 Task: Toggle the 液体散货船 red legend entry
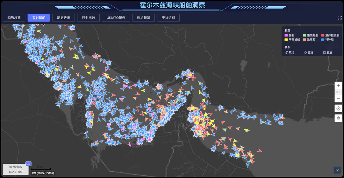click(x=330, y=36)
